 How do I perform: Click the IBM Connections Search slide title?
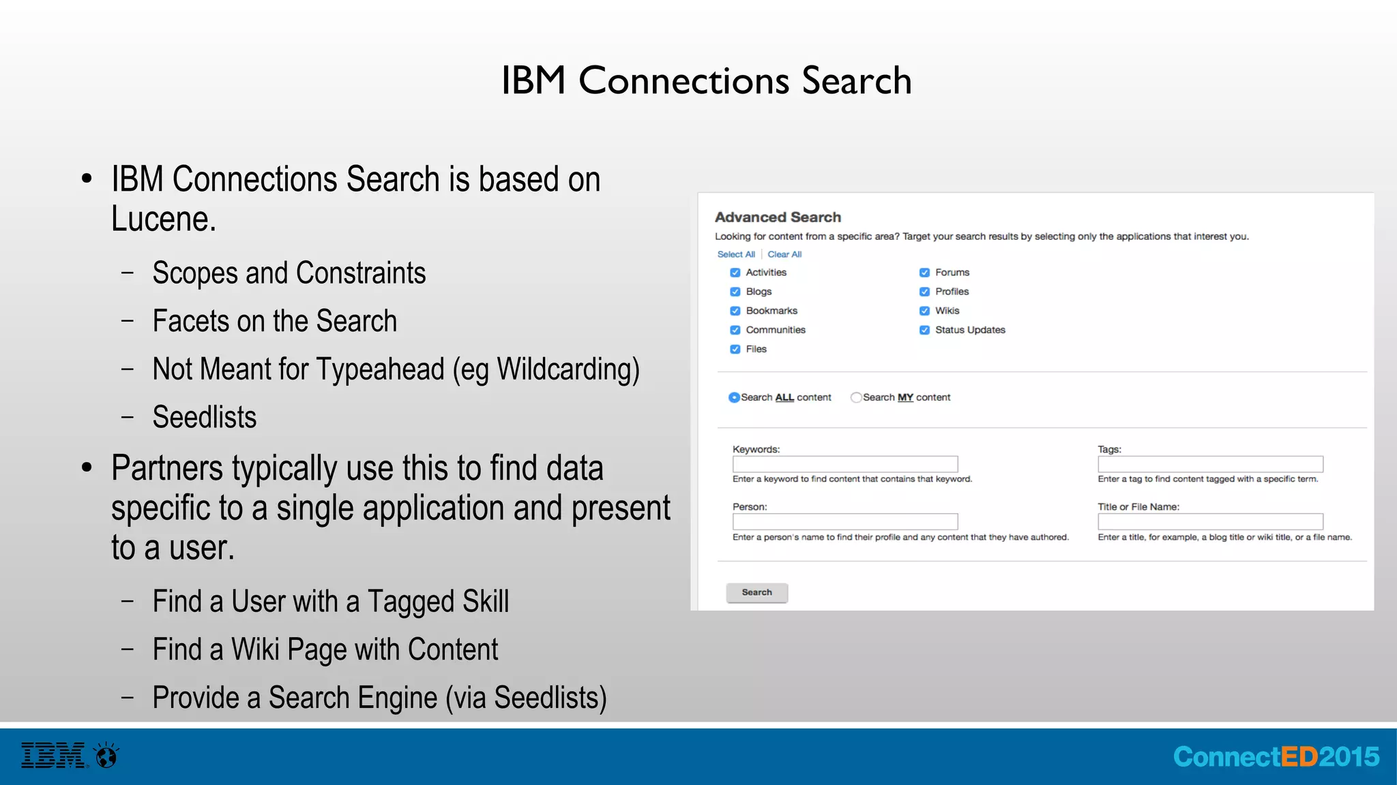click(707, 80)
